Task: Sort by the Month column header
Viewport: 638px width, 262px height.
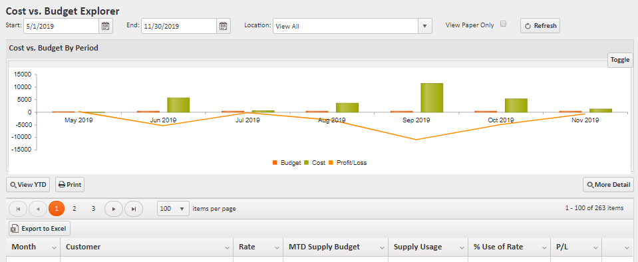Action: coord(23,247)
